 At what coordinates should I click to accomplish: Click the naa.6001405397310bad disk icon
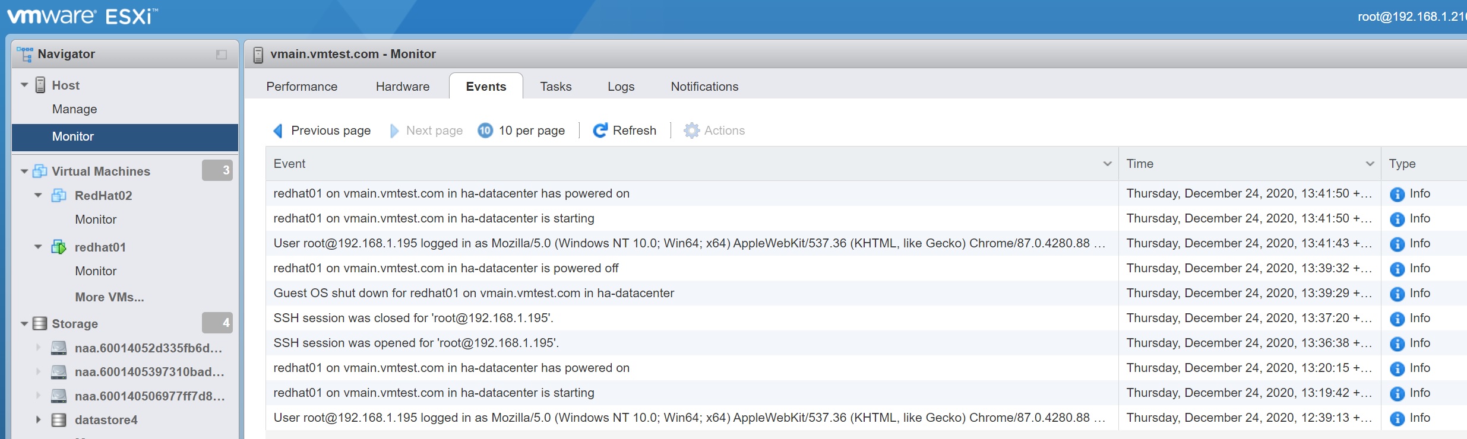pos(59,372)
